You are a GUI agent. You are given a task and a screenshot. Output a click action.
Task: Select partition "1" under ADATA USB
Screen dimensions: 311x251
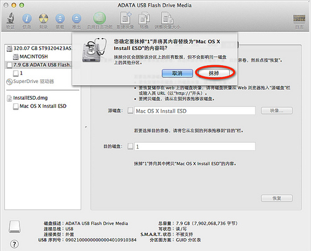[18, 73]
